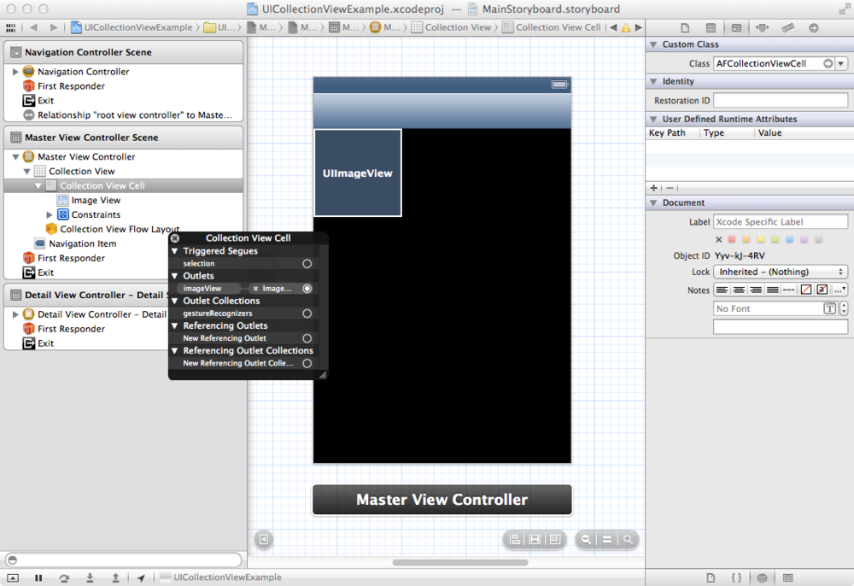Screen dimensions: 854x586
Task: Add a runtime attribute with plus button
Action: coord(654,187)
